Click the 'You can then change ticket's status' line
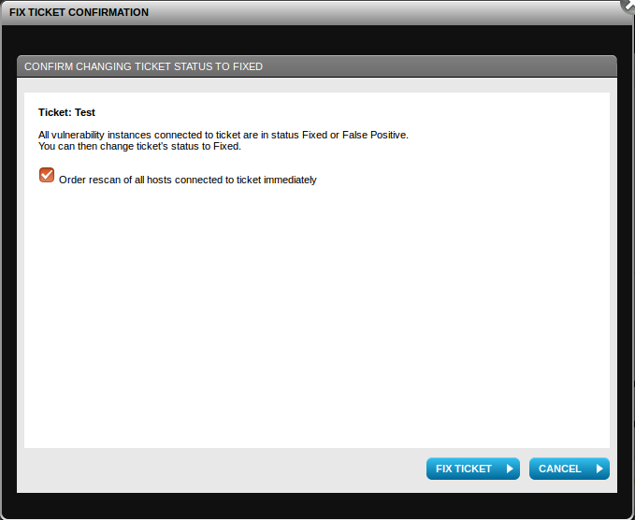Image resolution: width=635 pixels, height=520 pixels. coord(139,146)
